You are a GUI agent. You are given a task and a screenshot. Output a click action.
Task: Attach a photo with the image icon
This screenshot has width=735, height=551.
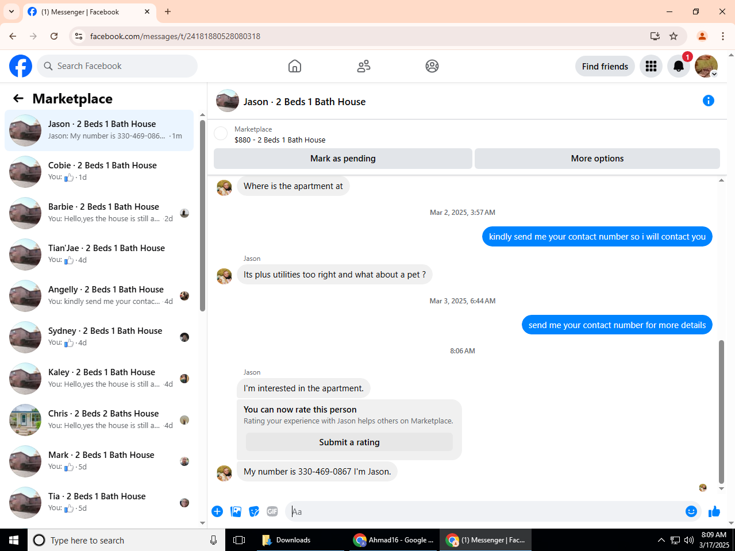pyautogui.click(x=236, y=511)
